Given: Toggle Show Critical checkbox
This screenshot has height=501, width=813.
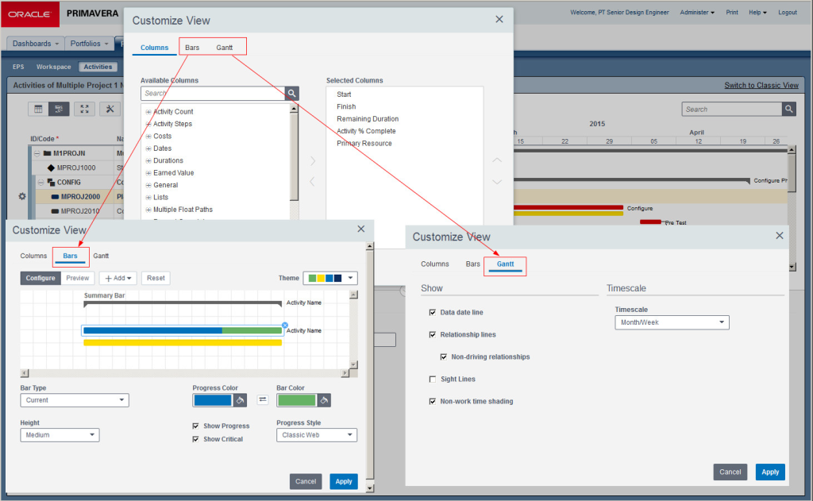Looking at the screenshot, I should point(195,439).
